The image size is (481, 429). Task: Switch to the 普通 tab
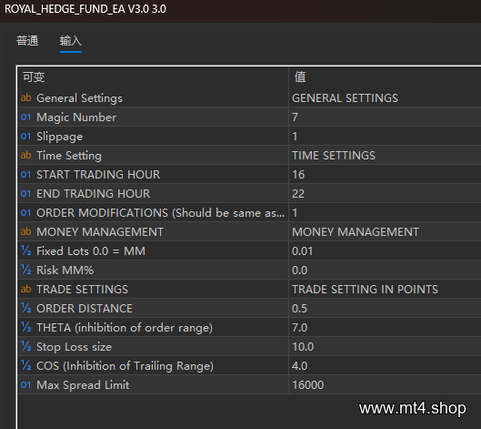[27, 41]
